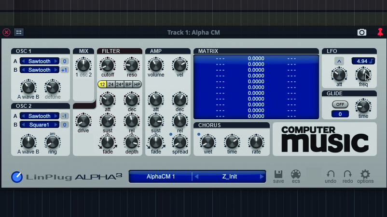Toggle the red pin icon
Screen dimensions: 387x217
pyautogui.click(x=380, y=32)
